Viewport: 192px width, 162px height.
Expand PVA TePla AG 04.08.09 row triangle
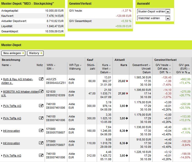tap(2, 106)
